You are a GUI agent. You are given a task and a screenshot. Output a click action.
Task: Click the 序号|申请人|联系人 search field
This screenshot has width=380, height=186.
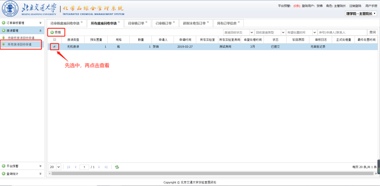342,32
